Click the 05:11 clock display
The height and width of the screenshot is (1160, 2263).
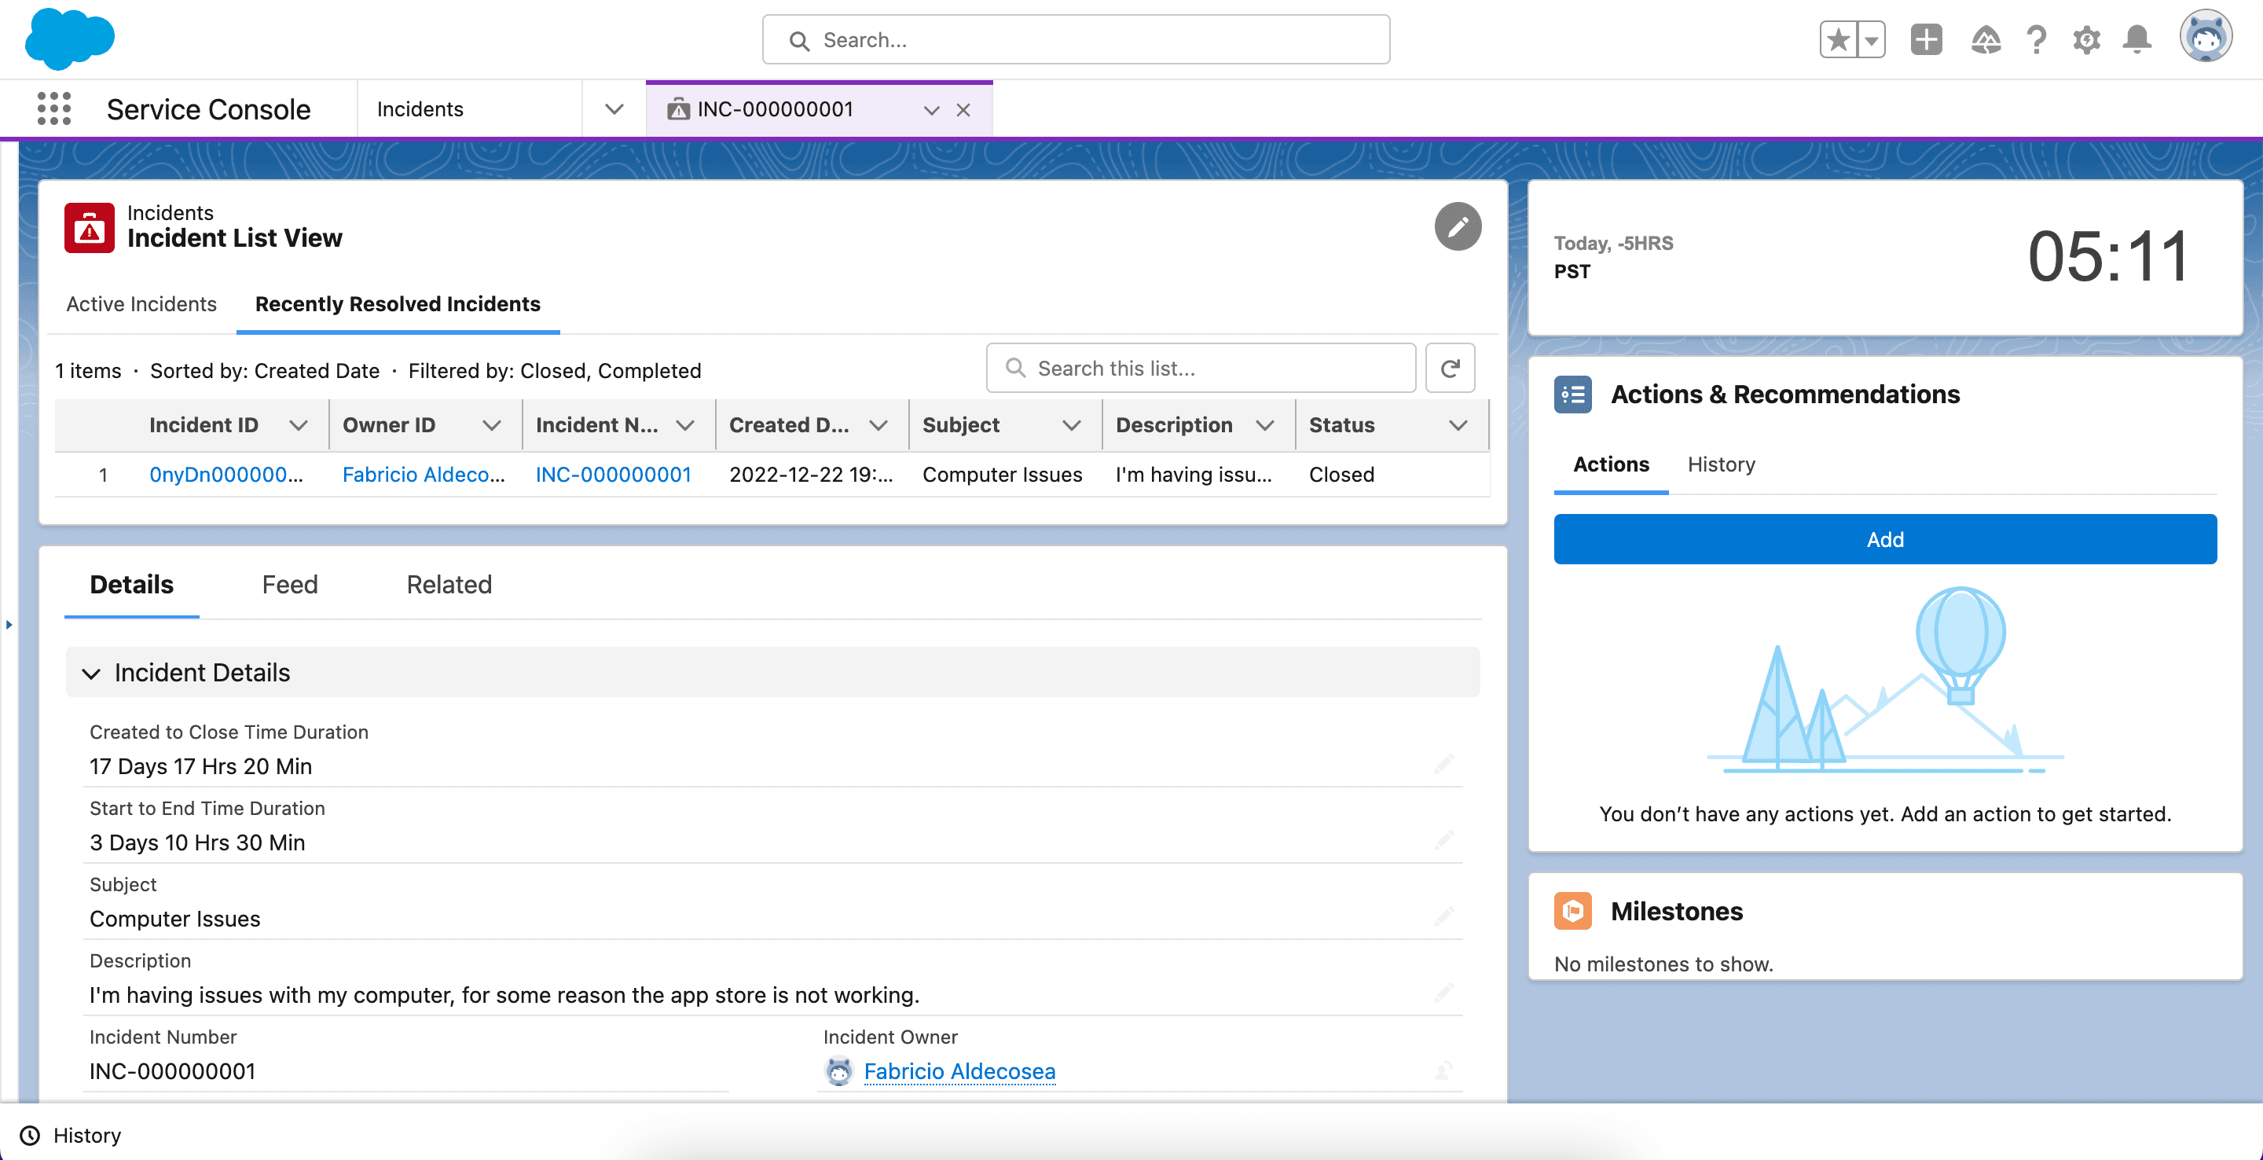(x=2107, y=257)
